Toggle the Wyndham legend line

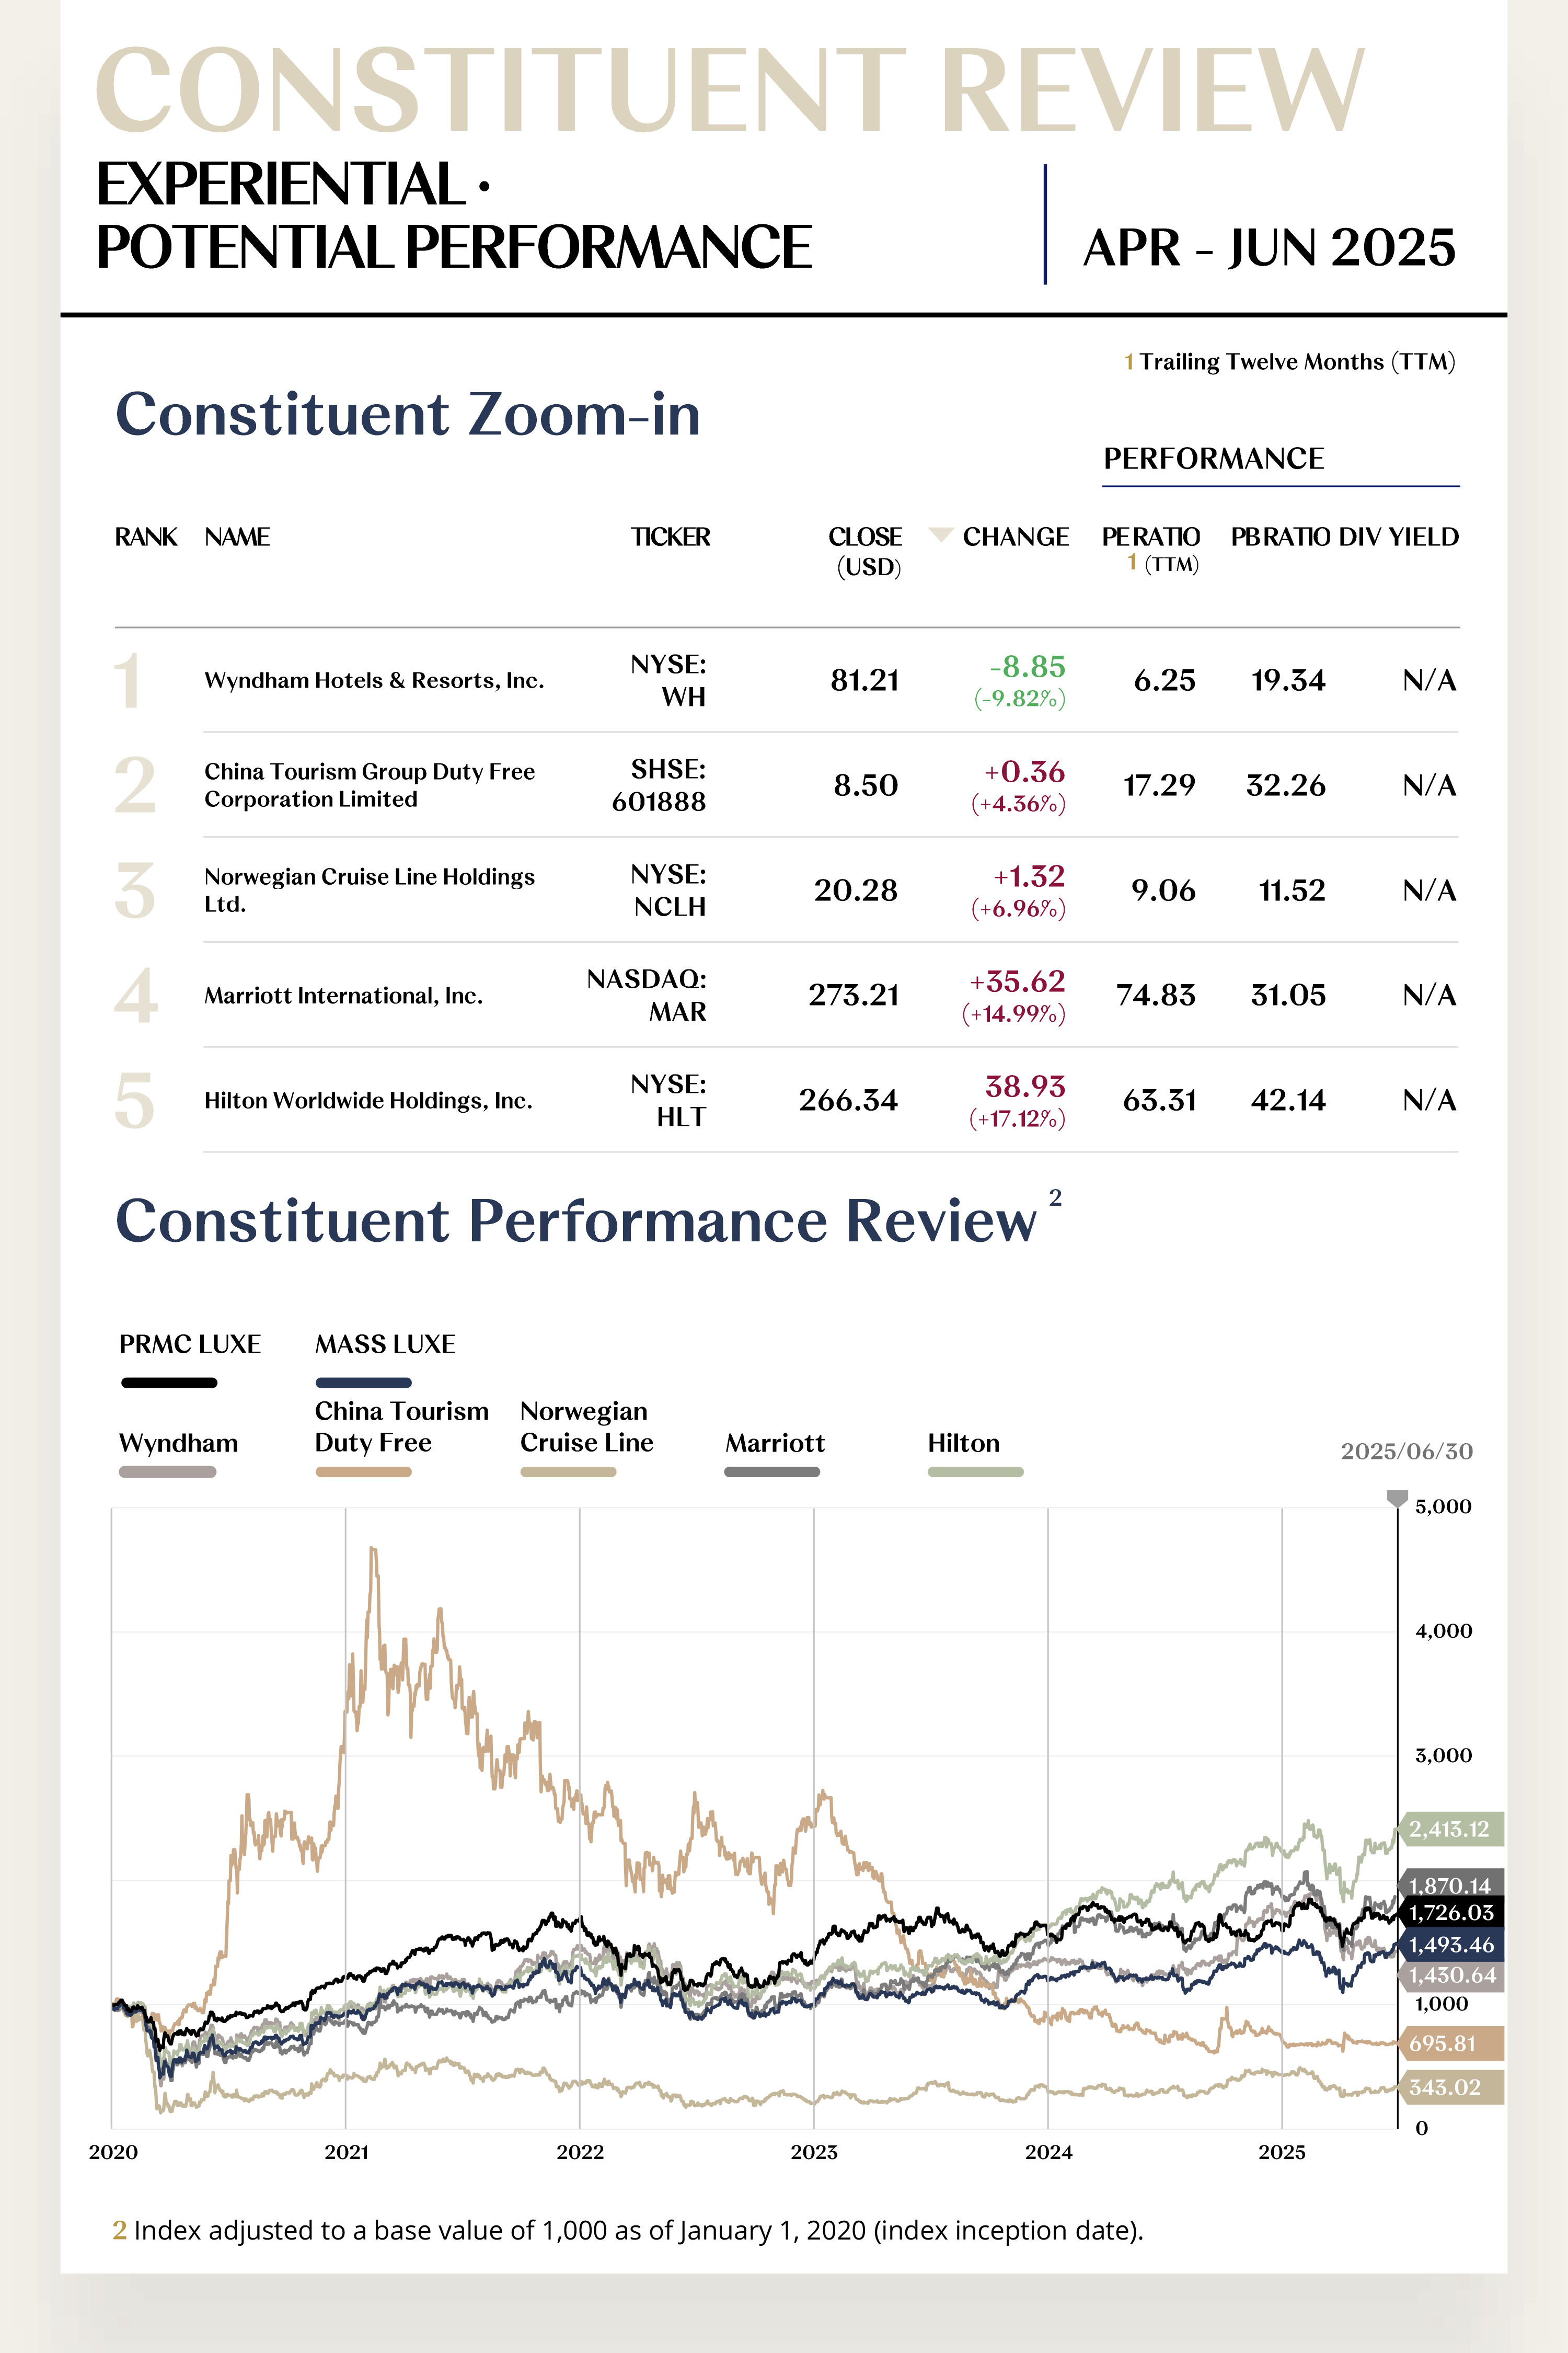168,1471
